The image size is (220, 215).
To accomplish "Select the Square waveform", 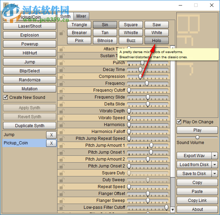I will [131, 25].
